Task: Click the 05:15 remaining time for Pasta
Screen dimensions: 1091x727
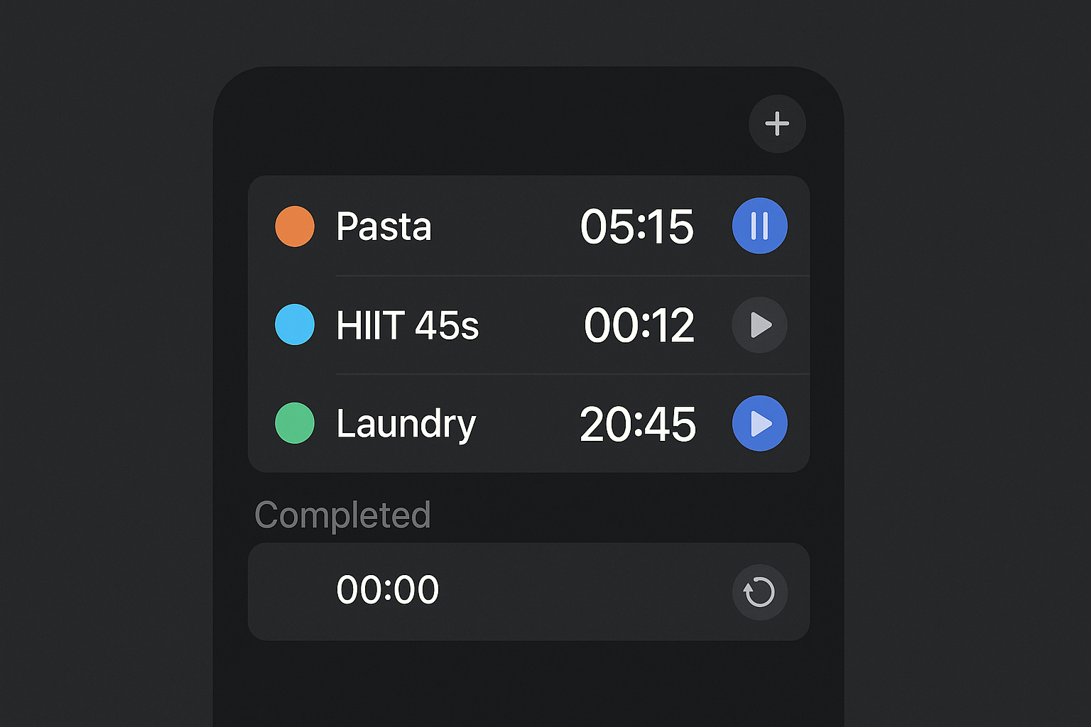Action: (636, 226)
